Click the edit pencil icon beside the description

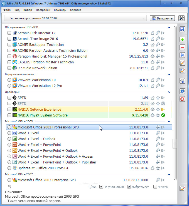(182, 188)
